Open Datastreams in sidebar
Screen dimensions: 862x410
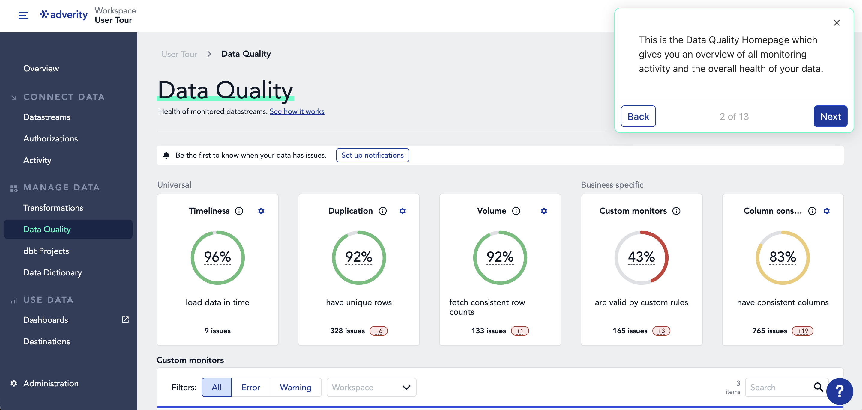47,117
